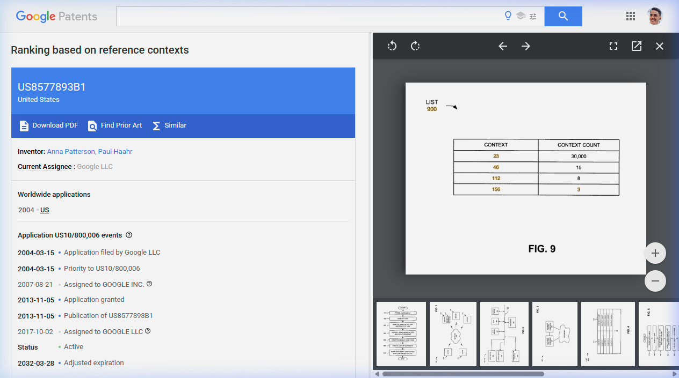Click scrollbar right arrow under thumbnails

click(x=675, y=374)
